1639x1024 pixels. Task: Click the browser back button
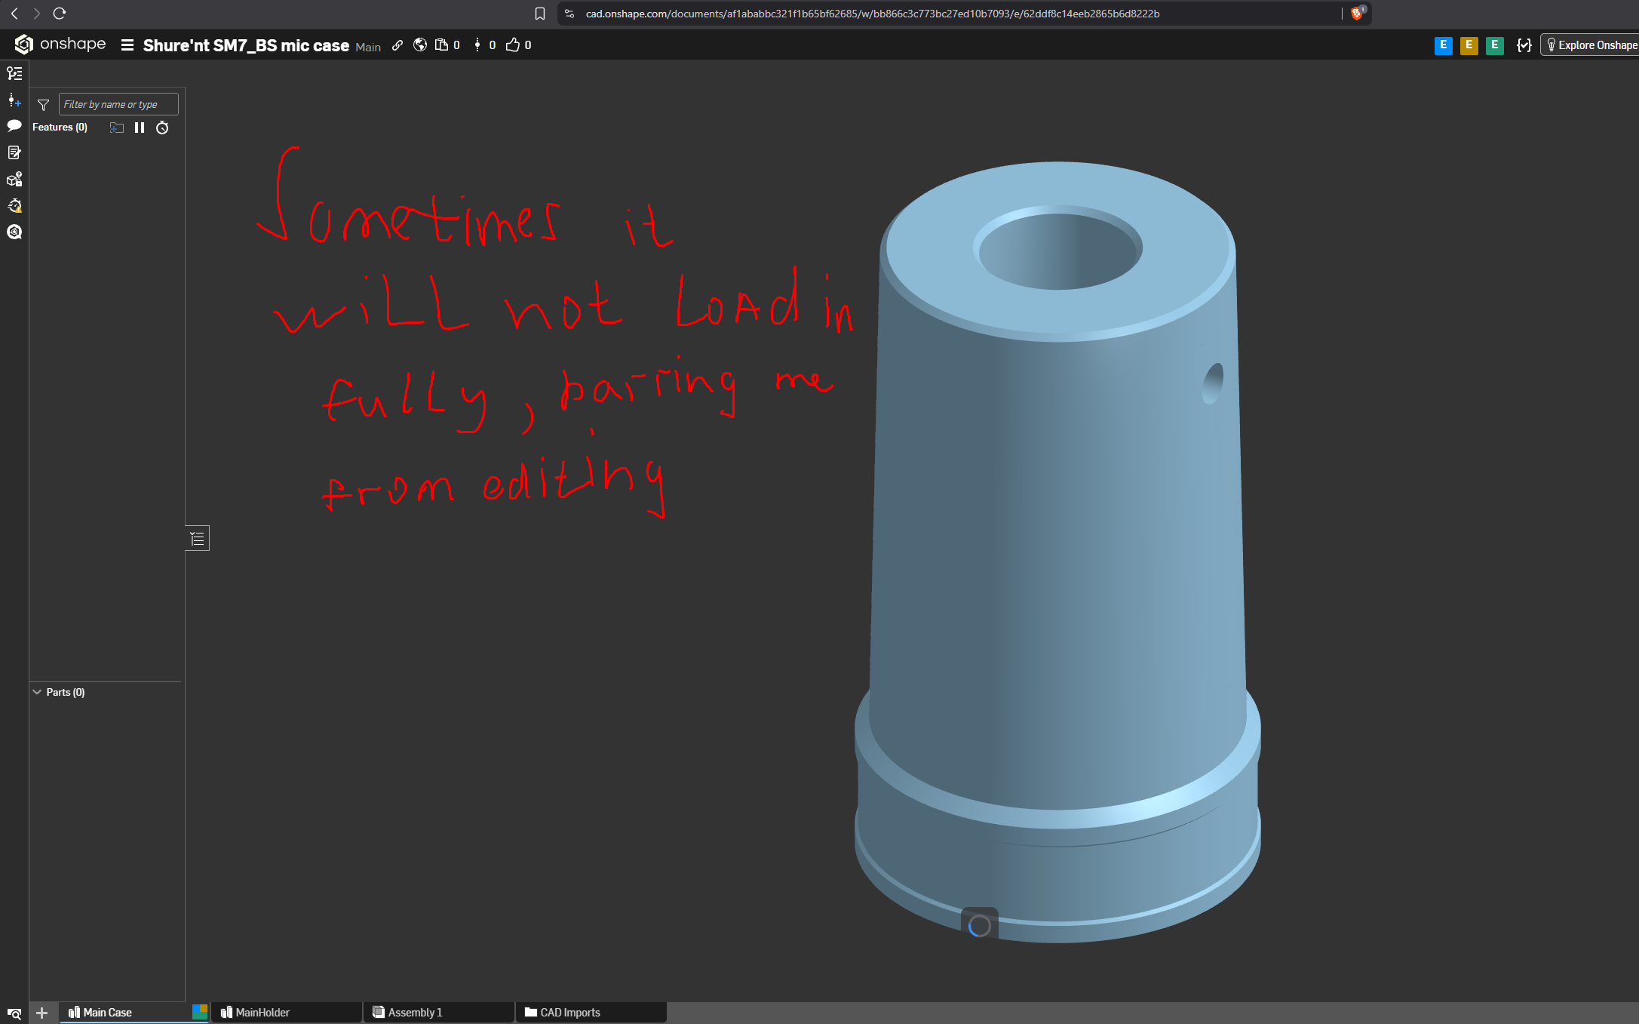click(14, 14)
